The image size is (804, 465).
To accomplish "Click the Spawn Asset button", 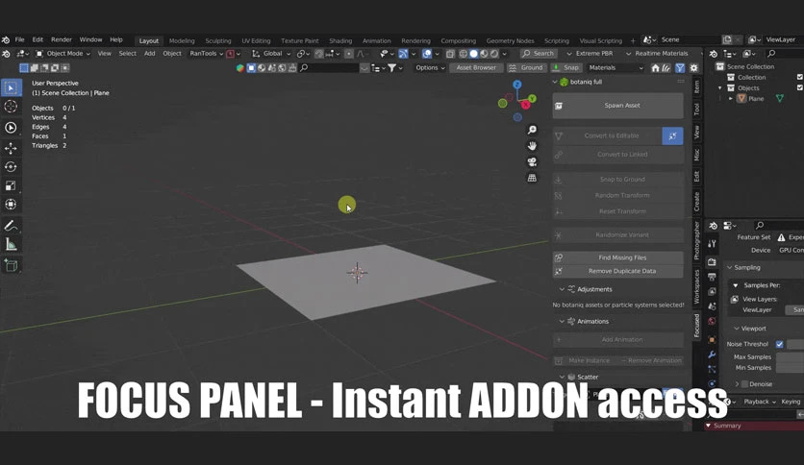I will [x=617, y=106].
